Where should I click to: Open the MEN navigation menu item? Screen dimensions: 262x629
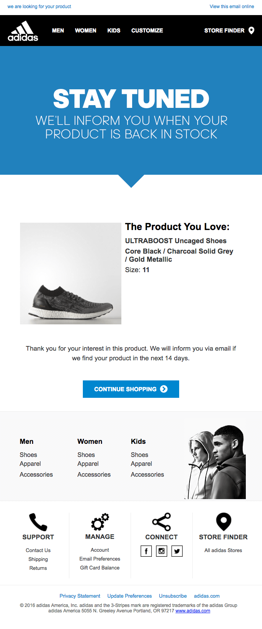58,31
